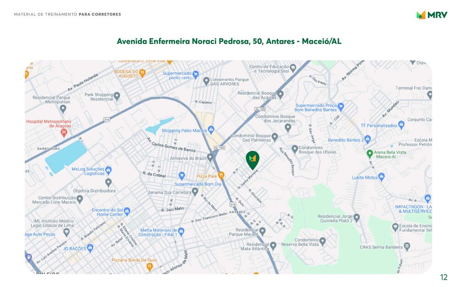Click the 'R. Gov. Francisco Mello' street label
Screen dimensions: 459x287
209,217
